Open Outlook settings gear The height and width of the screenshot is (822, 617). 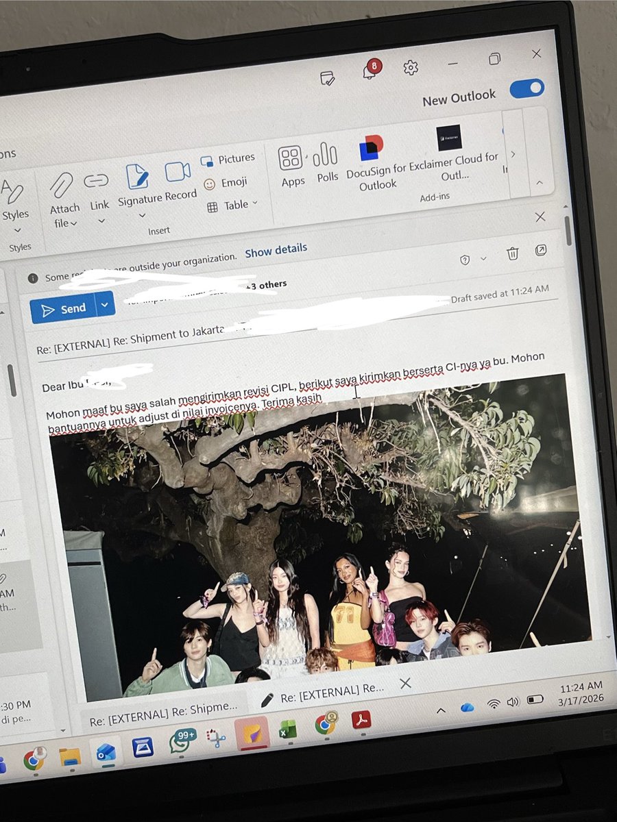[x=411, y=67]
